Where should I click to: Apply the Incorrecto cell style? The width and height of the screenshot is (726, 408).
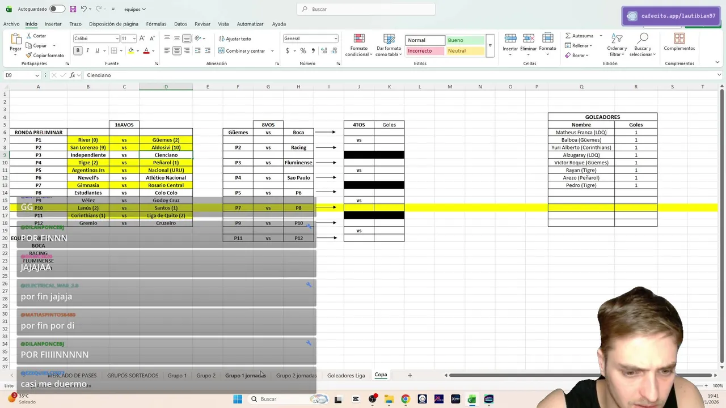tap(424, 50)
